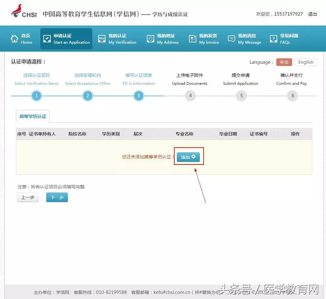Image resolution: width=326 pixels, height=299 pixels.
Task: Open My Address using the location pin icon
Action: click(x=150, y=39)
